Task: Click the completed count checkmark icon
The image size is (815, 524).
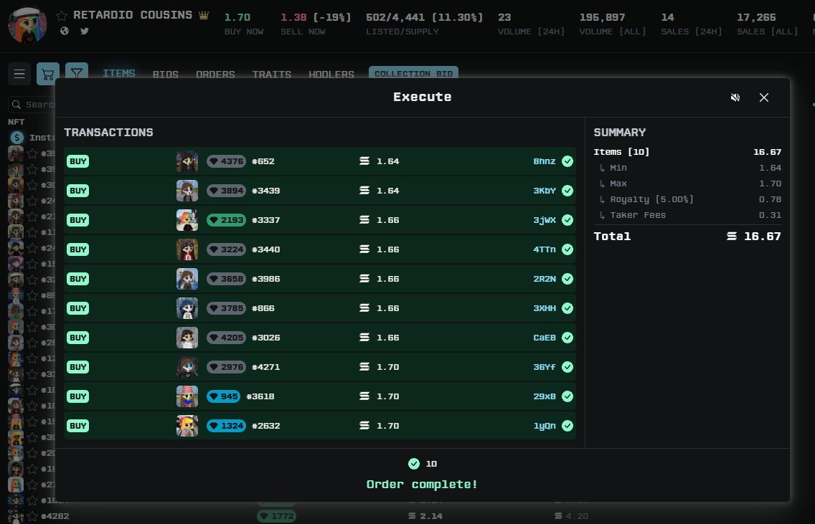Action: click(414, 464)
